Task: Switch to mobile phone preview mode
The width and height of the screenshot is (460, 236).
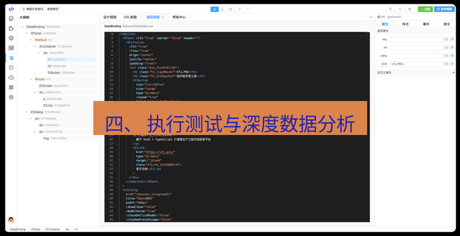Action: click(x=222, y=9)
